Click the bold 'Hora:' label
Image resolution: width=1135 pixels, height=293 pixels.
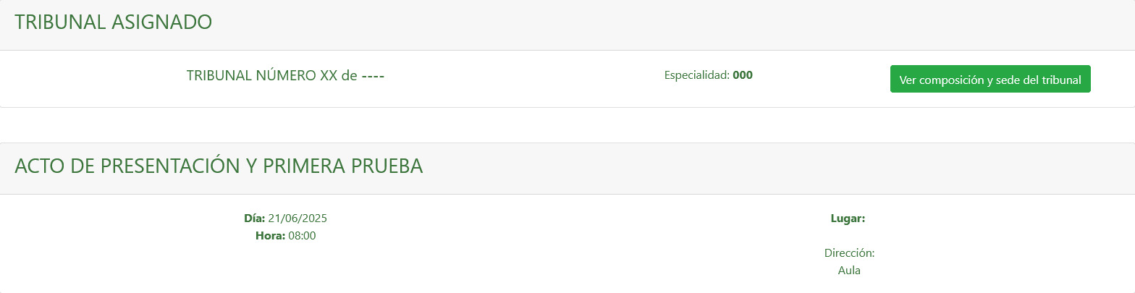coord(270,236)
